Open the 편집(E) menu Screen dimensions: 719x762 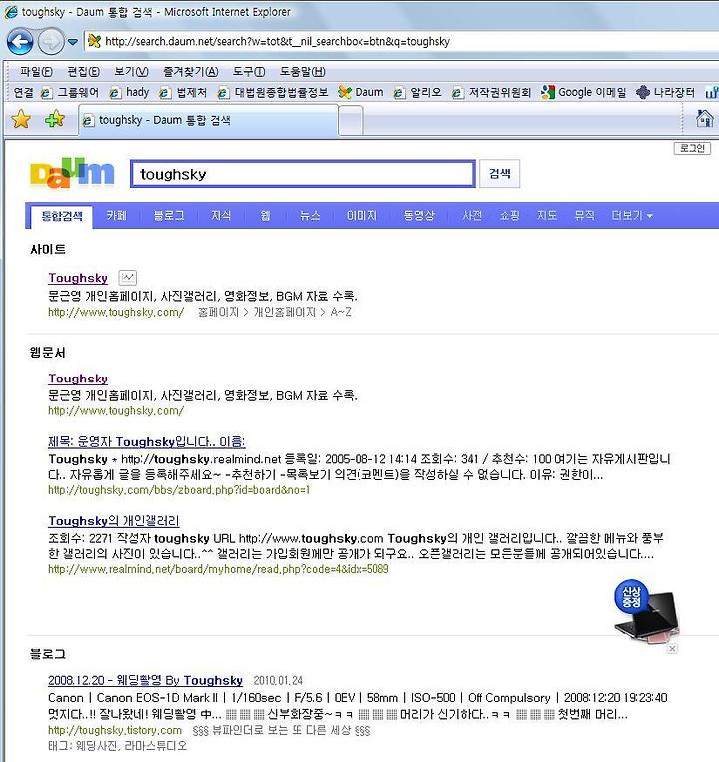tap(83, 72)
